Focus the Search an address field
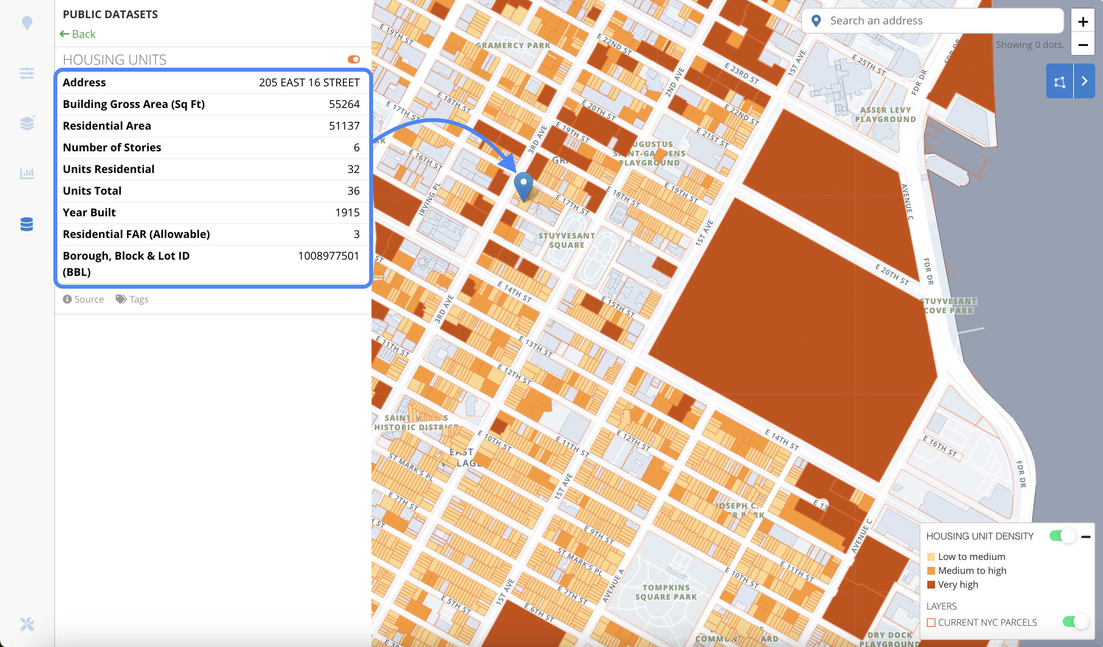Image resolution: width=1103 pixels, height=647 pixels. pos(932,21)
